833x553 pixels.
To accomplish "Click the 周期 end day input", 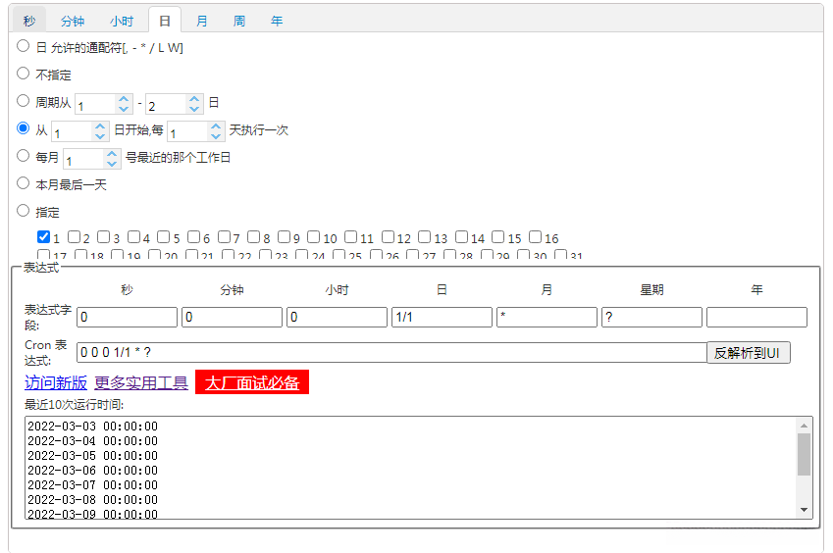I will coord(166,104).
